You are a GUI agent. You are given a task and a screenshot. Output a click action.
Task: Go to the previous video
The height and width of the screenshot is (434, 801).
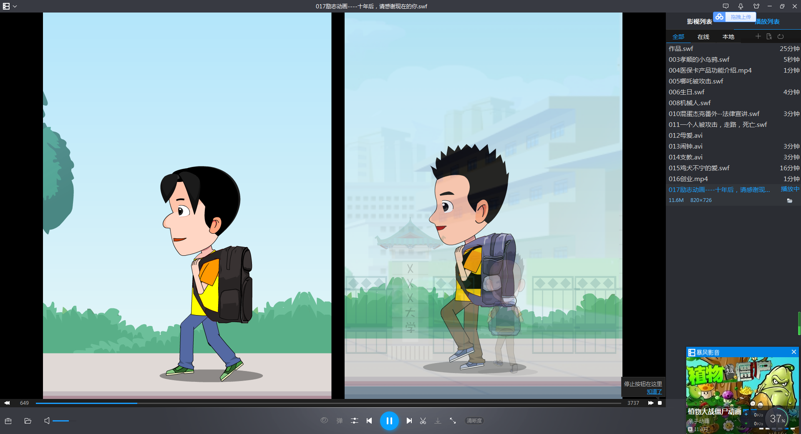(369, 421)
